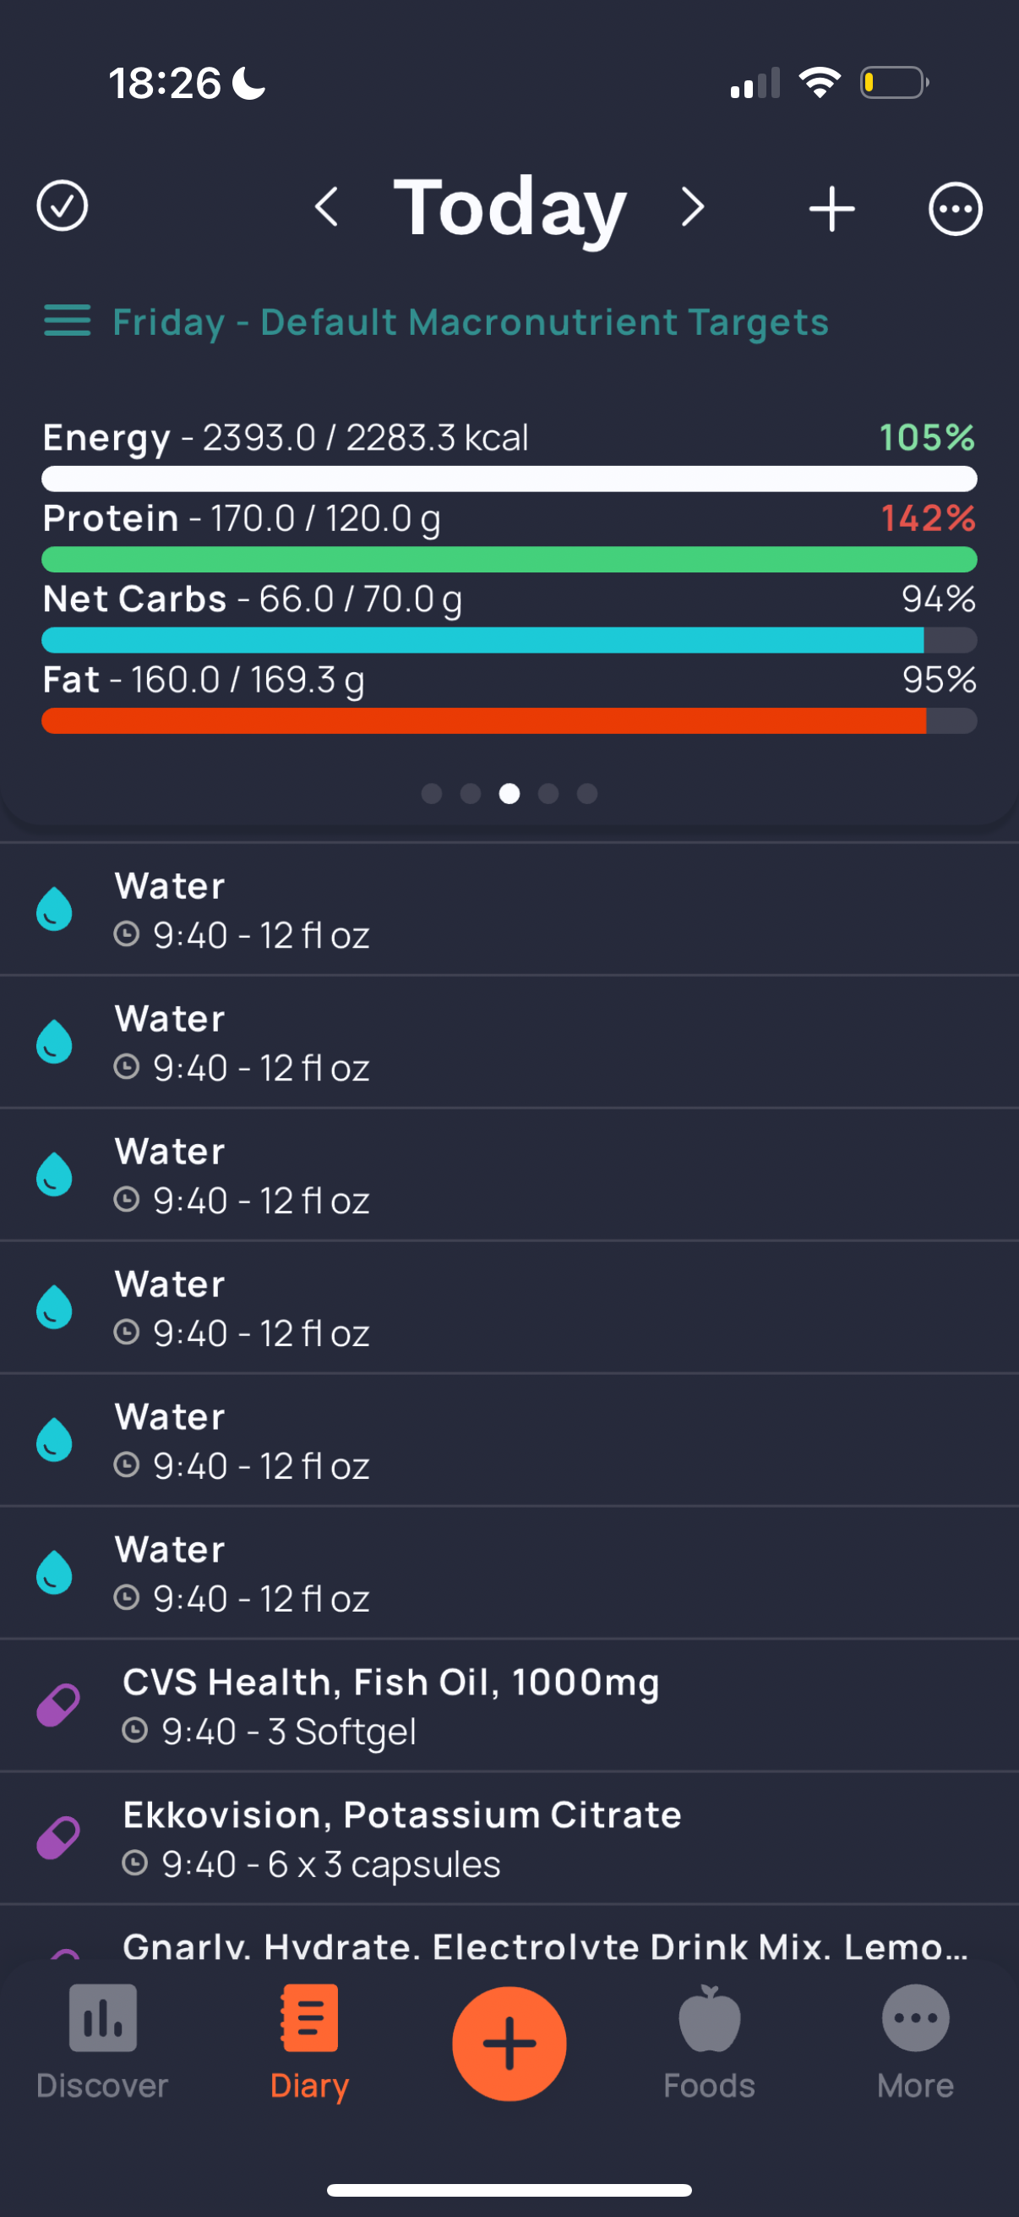Open Friday - Default Macronutrient Targets link
The image size is (1019, 2217).
point(471,322)
